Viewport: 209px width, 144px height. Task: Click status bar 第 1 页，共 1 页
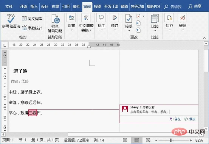pyautogui.click(x=45, y=140)
